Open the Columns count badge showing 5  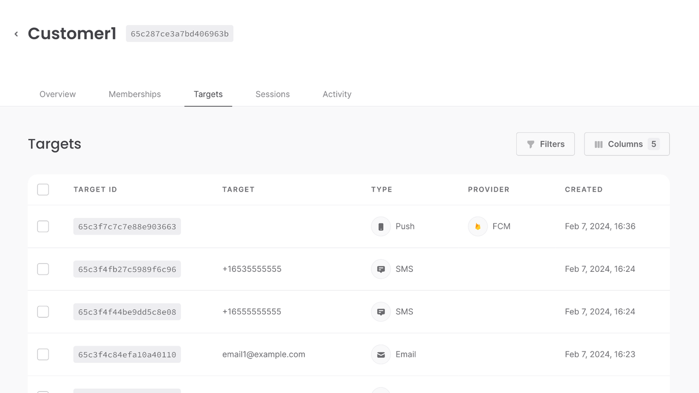[653, 144]
